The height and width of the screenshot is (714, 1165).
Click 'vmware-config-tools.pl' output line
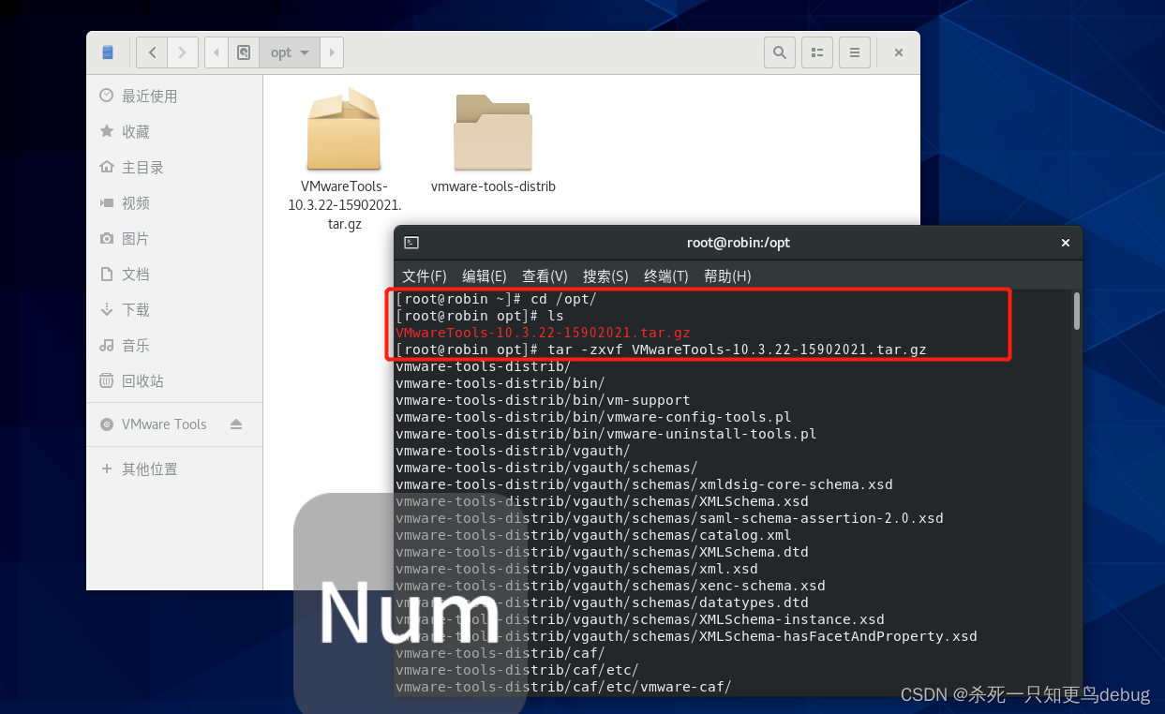click(x=593, y=417)
